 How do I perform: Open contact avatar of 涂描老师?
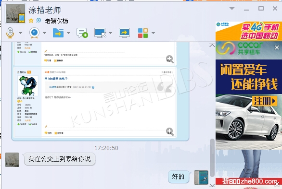click(x=15, y=13)
